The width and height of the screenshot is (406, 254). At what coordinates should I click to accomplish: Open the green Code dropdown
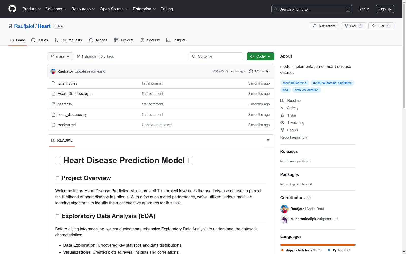coord(260,56)
